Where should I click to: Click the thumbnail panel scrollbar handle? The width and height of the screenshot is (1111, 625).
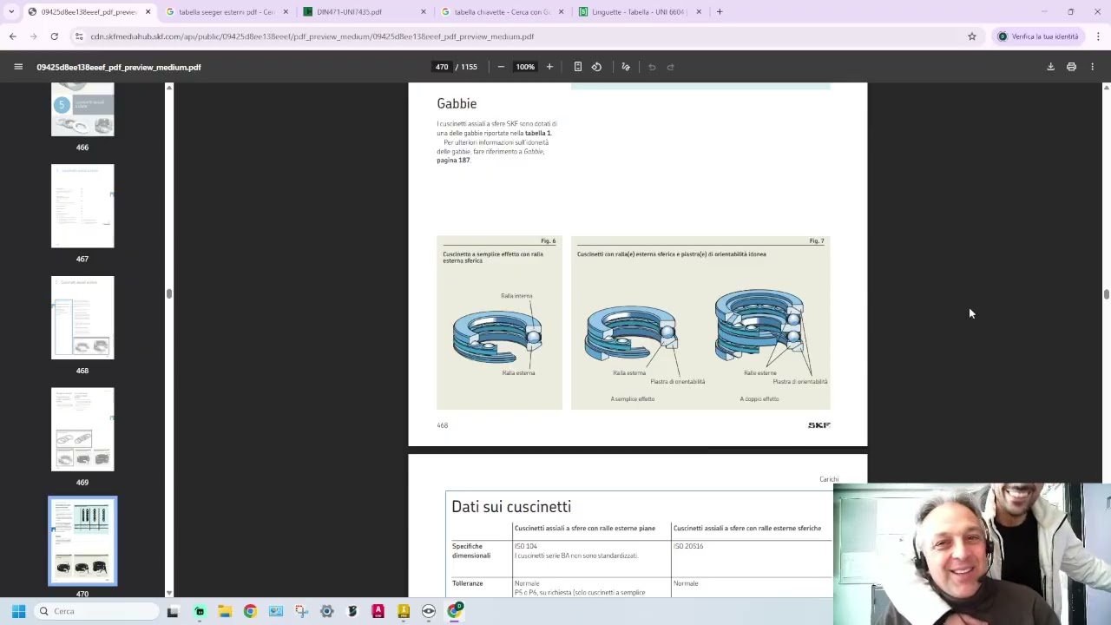169,293
